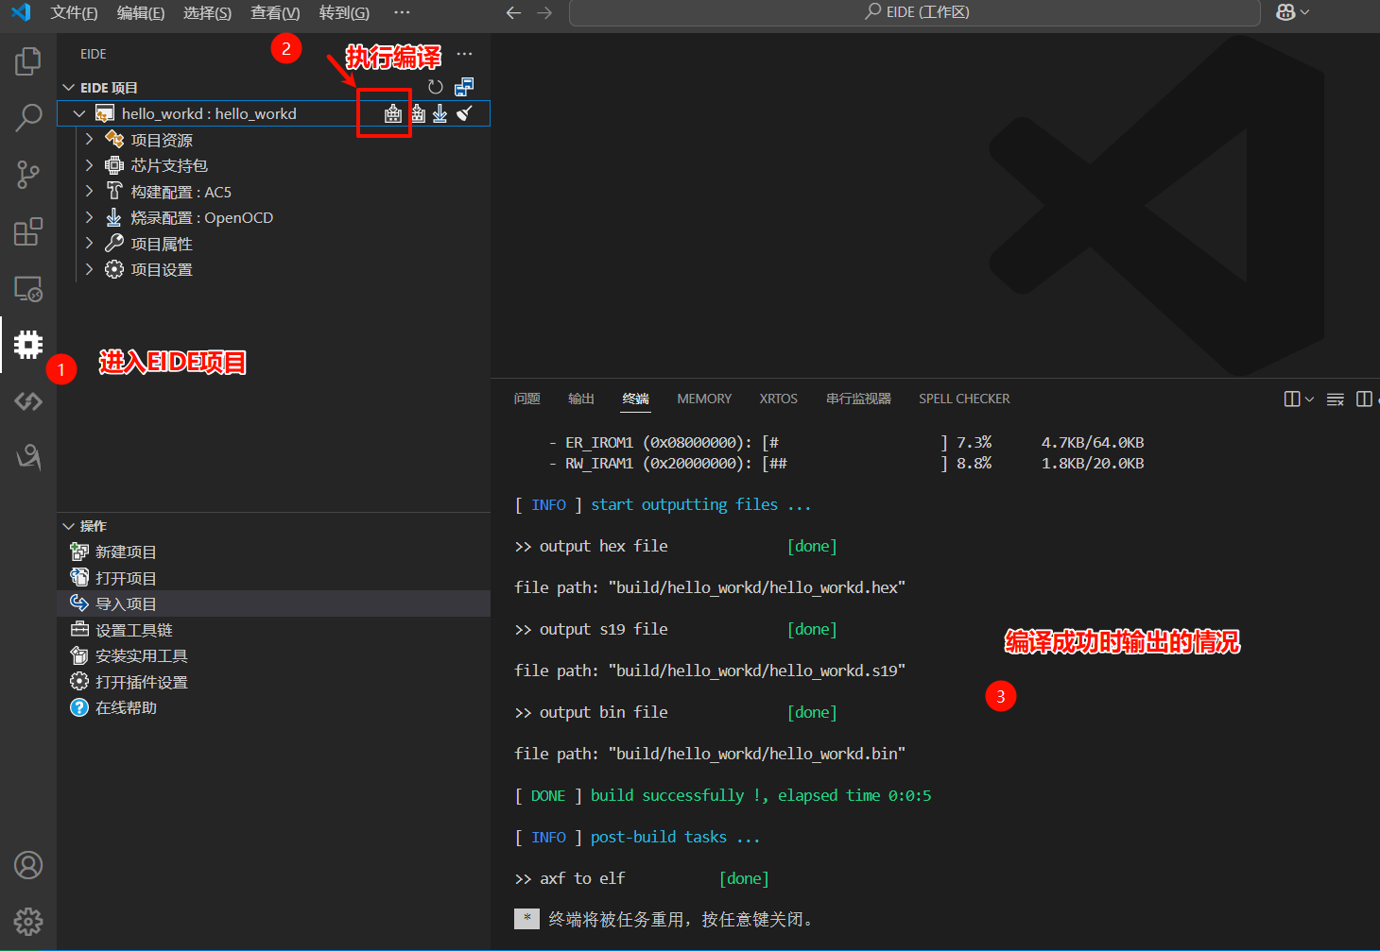Image resolution: width=1380 pixels, height=951 pixels.
Task: Open the Source Control view
Action: tap(28, 175)
